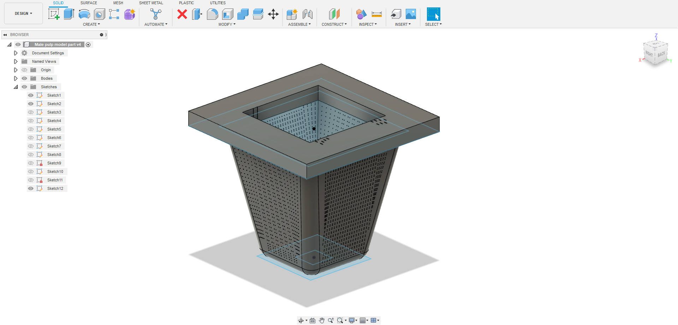This screenshot has width=678, height=325.
Task: Start a new sketch with Create Sketch tool
Action: (54, 14)
